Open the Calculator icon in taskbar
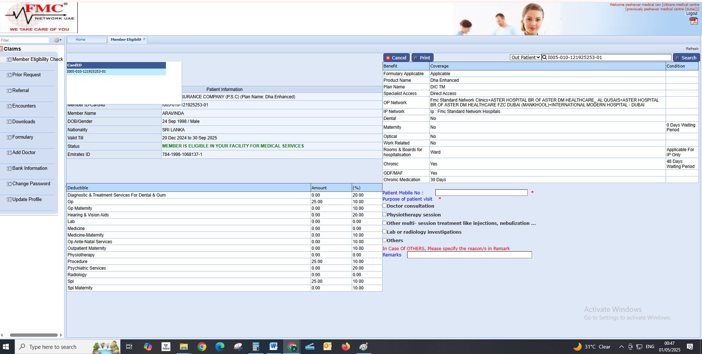The image size is (702, 354). tap(256, 347)
